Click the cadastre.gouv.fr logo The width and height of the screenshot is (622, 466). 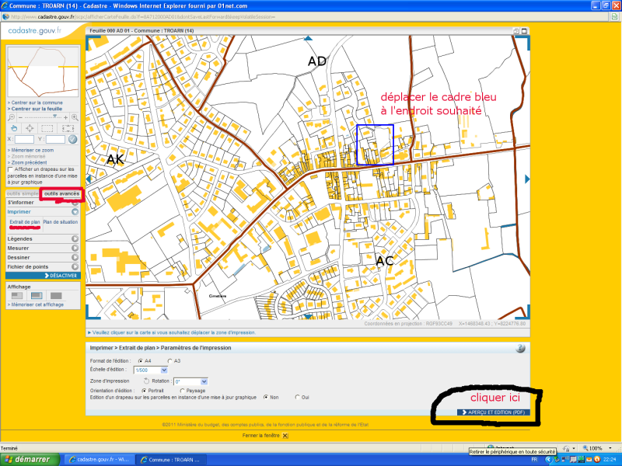35,30
